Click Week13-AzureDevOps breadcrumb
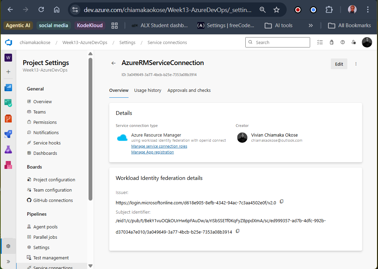This screenshot has width=378, height=269. [85, 43]
